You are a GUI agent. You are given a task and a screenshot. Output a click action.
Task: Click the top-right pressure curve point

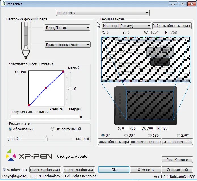pos(63,71)
